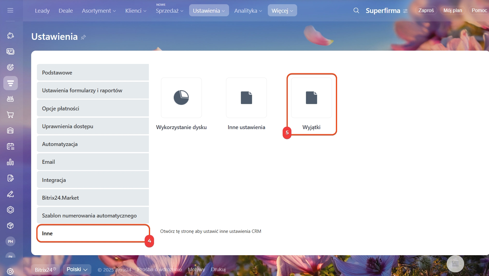
Task: Click the workflow icon in the sidebar
Action: tap(10, 36)
